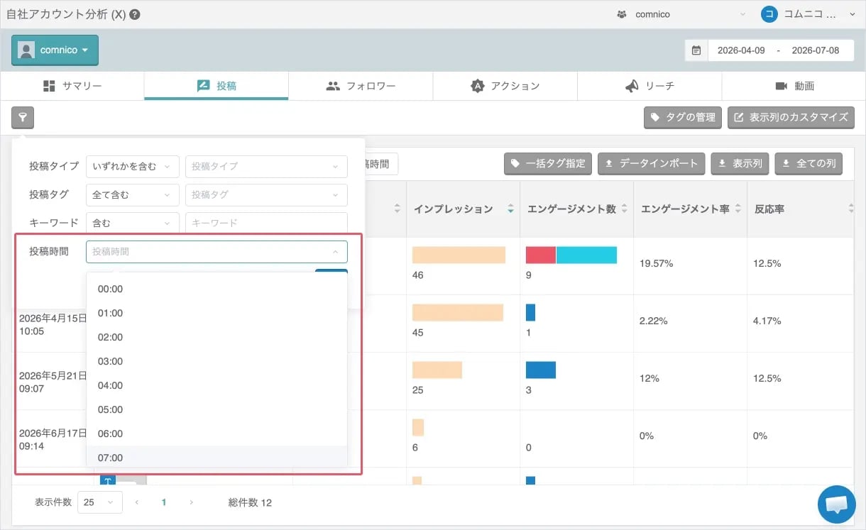Select 05:00 time option
This screenshot has height=530, width=866.
coord(217,409)
